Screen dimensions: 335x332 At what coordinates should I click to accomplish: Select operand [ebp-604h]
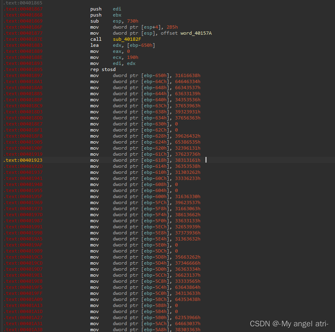point(155,191)
